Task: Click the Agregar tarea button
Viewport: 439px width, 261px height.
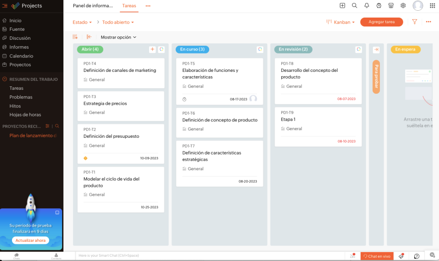Action: (382, 22)
